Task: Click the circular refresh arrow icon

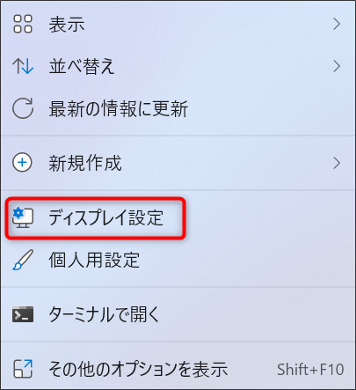Action: pos(23,108)
